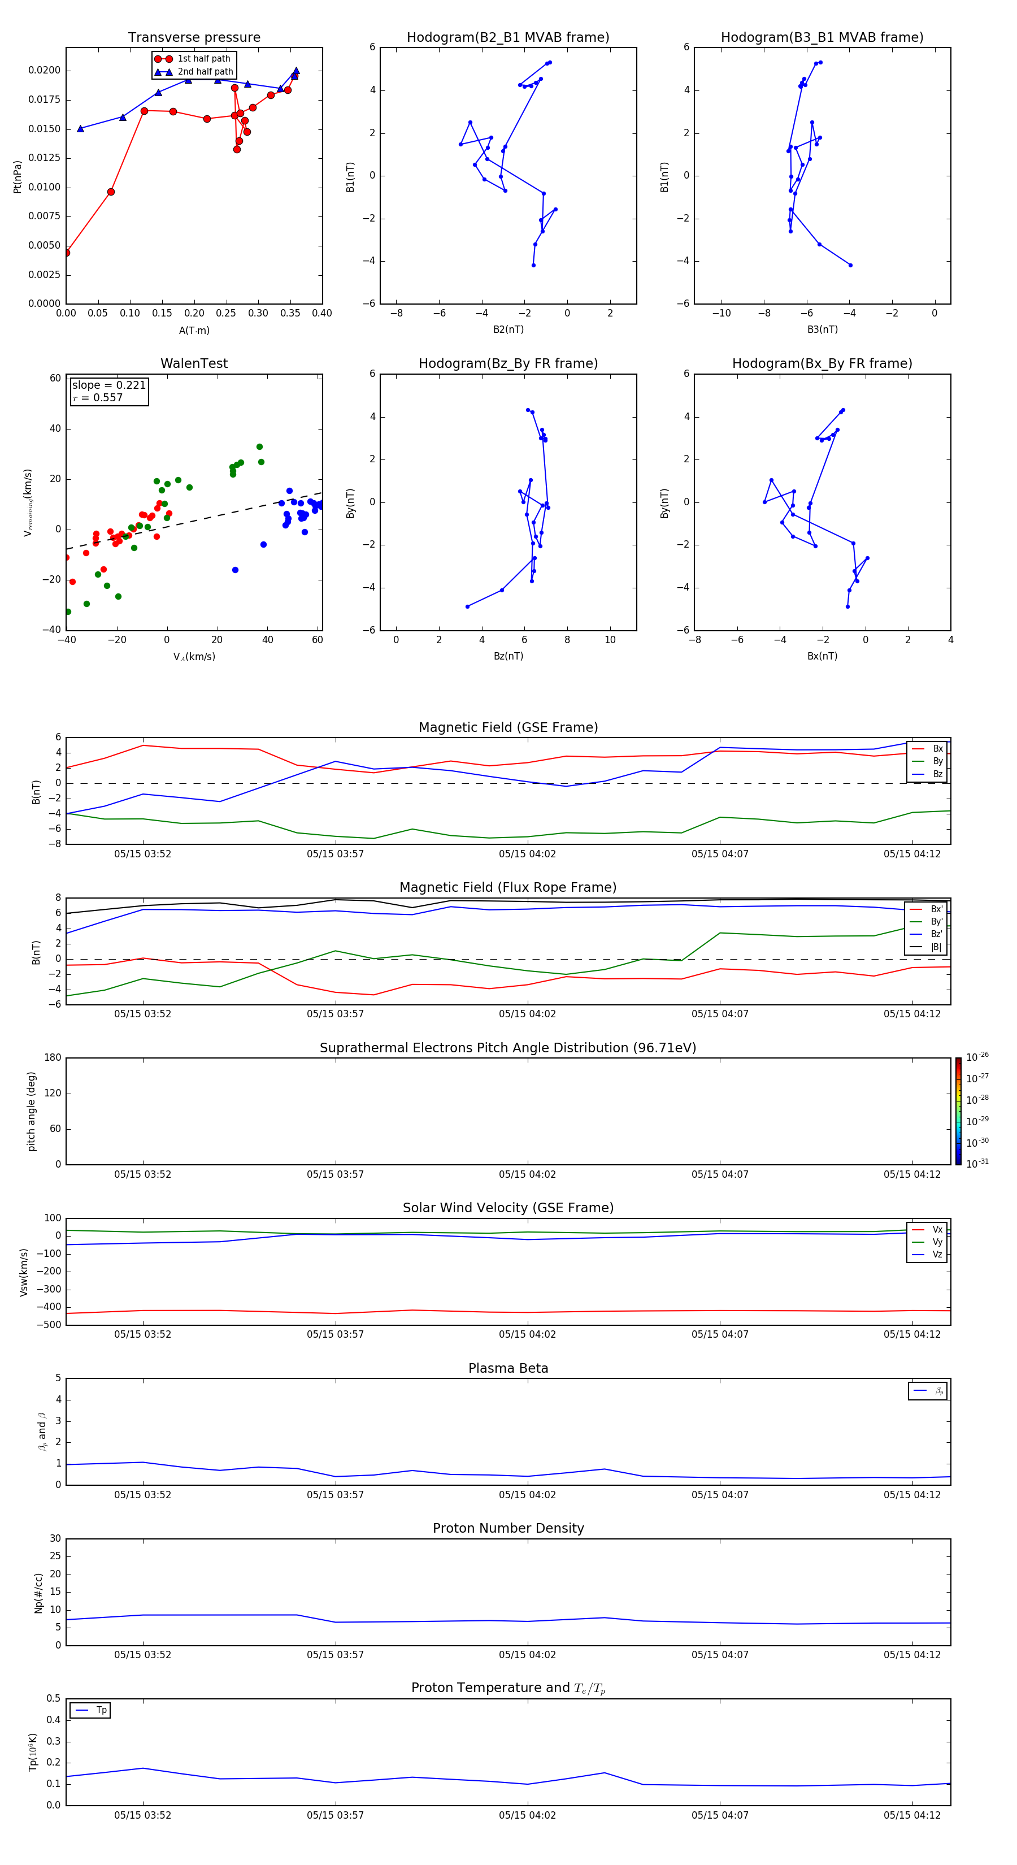Select the "1st half path" legend entry
This screenshot has height=1865, width=1017.
point(193,59)
